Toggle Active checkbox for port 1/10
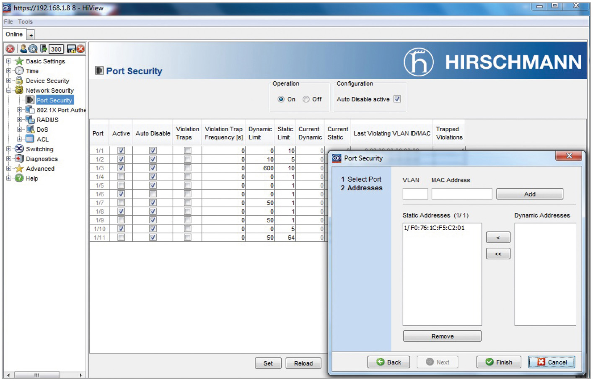This screenshot has width=593, height=381. (121, 229)
